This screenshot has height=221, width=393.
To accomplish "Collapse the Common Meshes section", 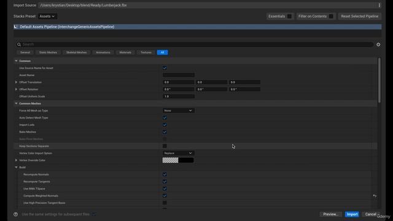I will pyautogui.click(x=16, y=104).
